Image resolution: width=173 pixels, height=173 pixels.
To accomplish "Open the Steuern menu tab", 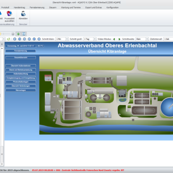I will point(53,7).
